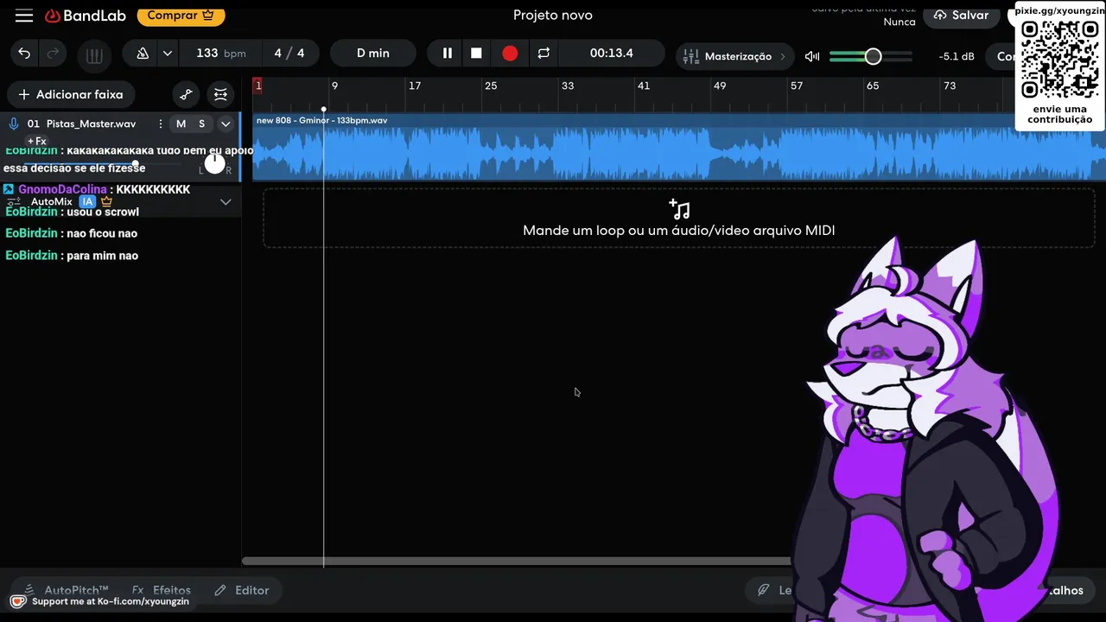
Task: Click the loop or MIDI file drop area
Action: point(678,219)
